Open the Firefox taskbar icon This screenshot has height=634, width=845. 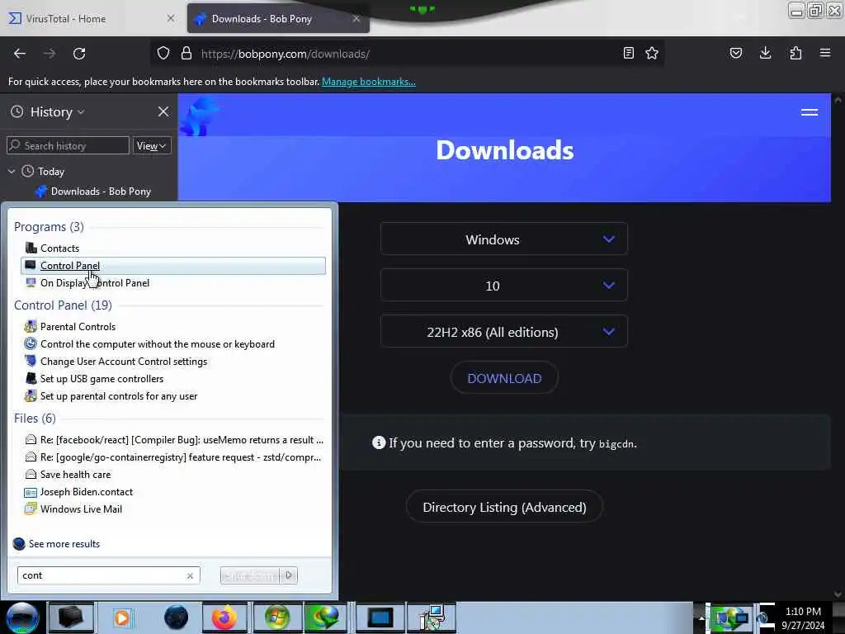click(x=224, y=617)
